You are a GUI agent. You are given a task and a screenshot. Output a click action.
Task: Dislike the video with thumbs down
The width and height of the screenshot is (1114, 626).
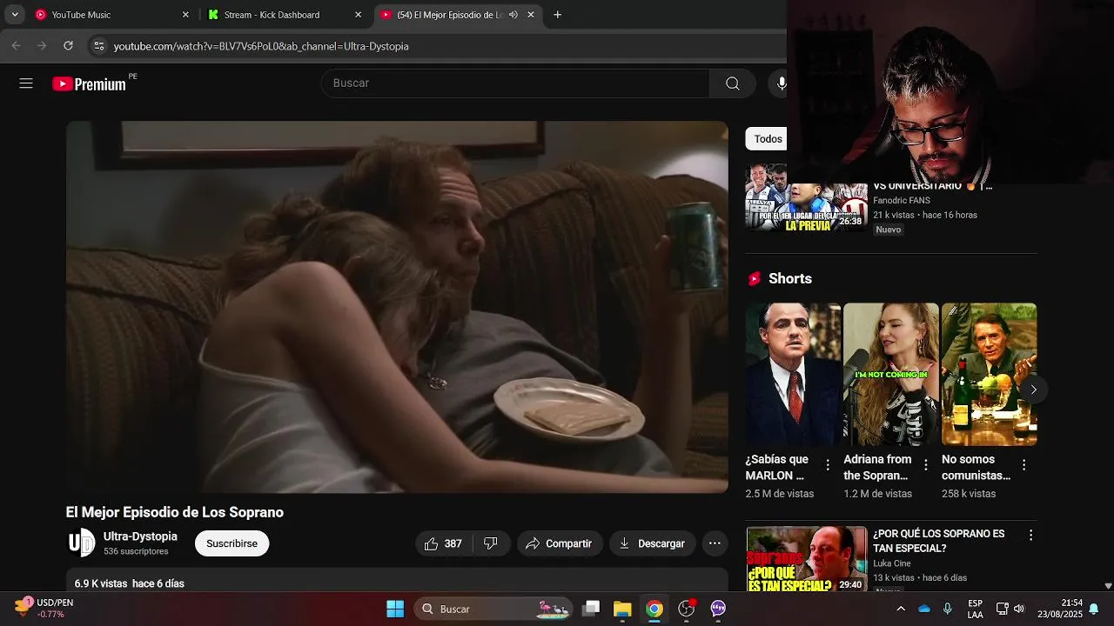point(491,543)
